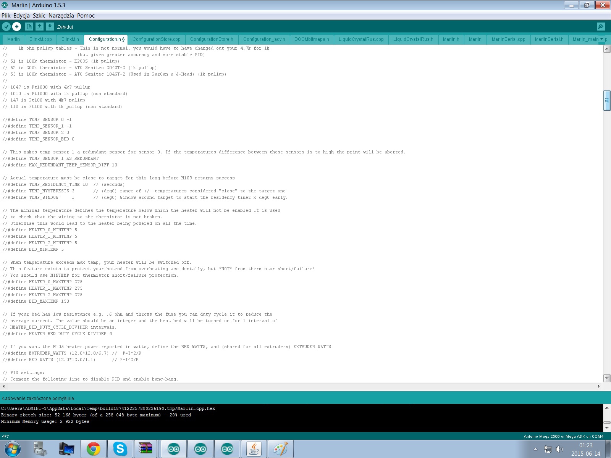This screenshot has width=611, height=458.
Task: Open the Szkic menu
Action: pyautogui.click(x=39, y=16)
